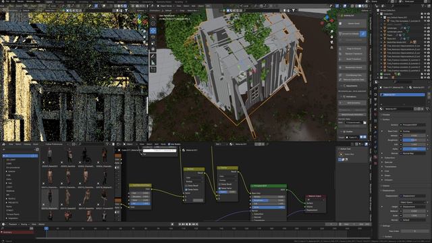Select the Rotate tool

153,37
